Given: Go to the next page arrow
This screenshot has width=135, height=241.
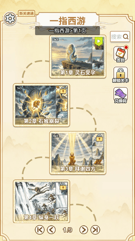Looking at the screenshot, I should tap(84, 230).
